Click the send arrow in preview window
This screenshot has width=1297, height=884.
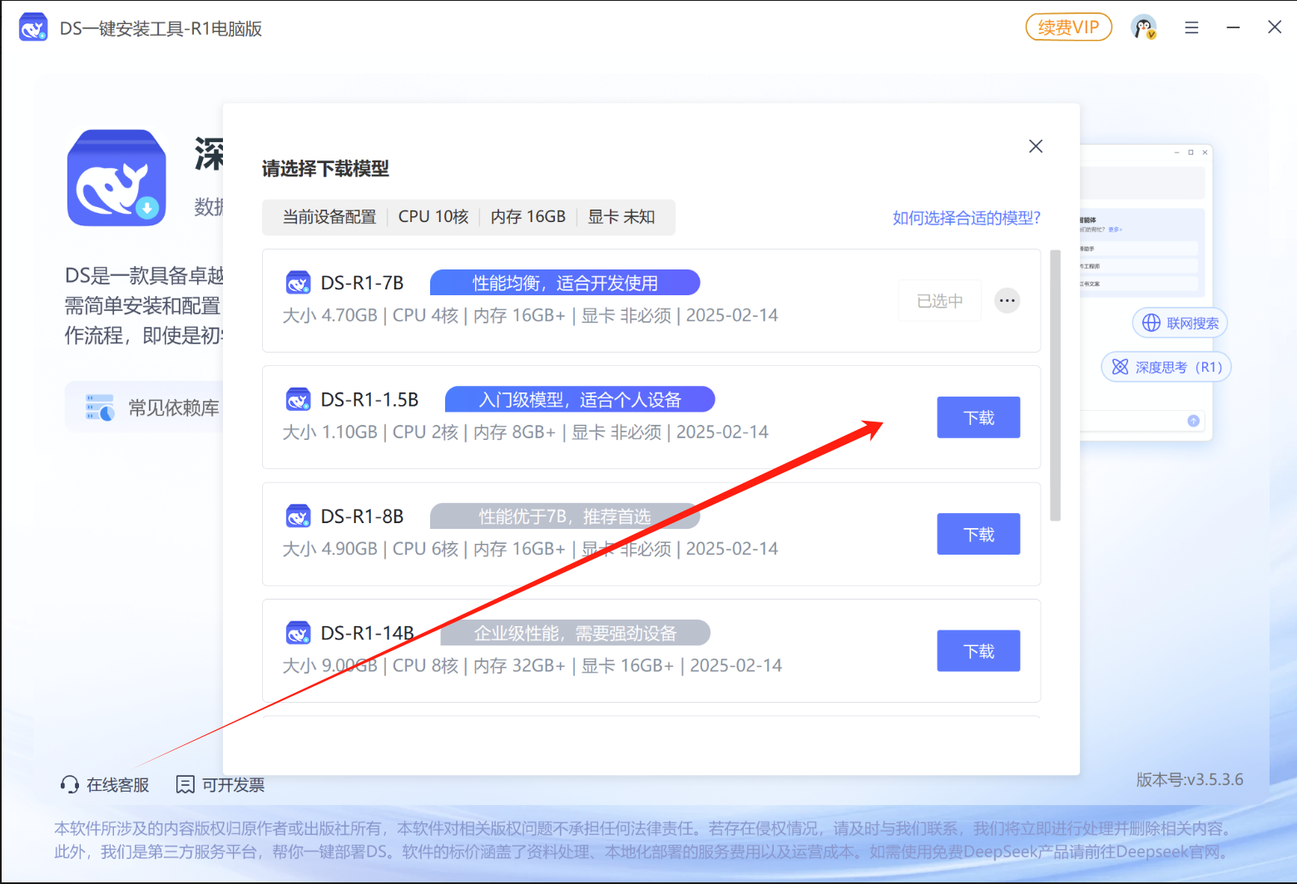pos(1193,421)
